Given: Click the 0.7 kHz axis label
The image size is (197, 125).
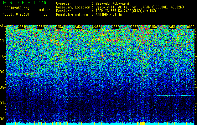Looking at the screenshot, I should 3,103.
